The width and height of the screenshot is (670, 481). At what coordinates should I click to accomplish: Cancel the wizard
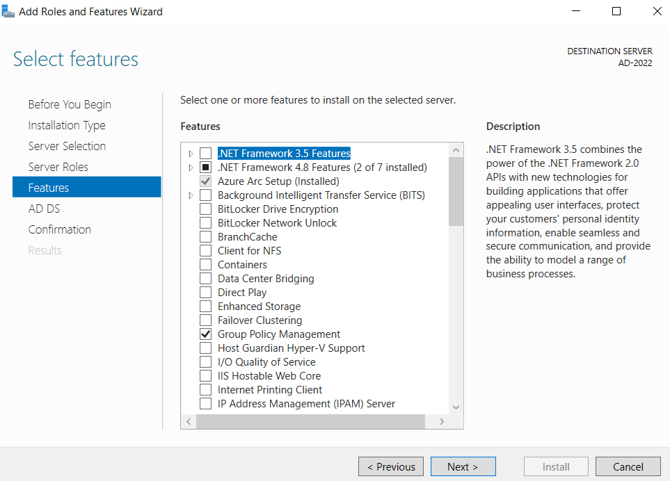tap(628, 466)
